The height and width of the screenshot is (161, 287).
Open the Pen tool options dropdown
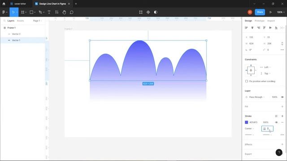[x=44, y=13]
